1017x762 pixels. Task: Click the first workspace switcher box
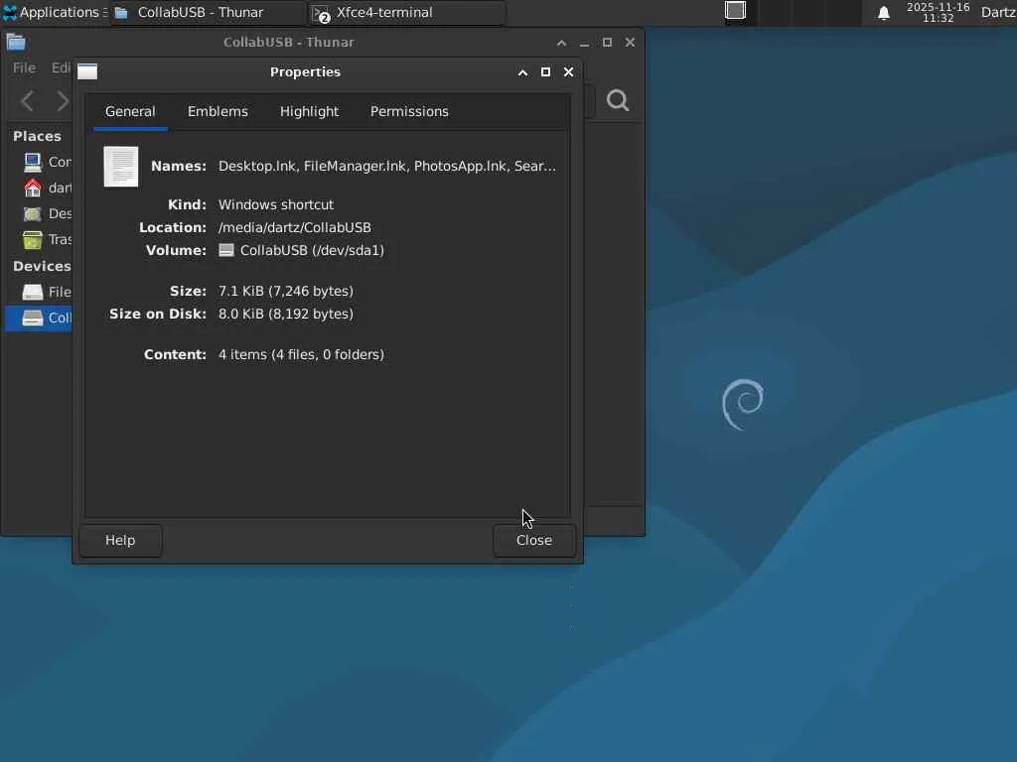pyautogui.click(x=736, y=11)
